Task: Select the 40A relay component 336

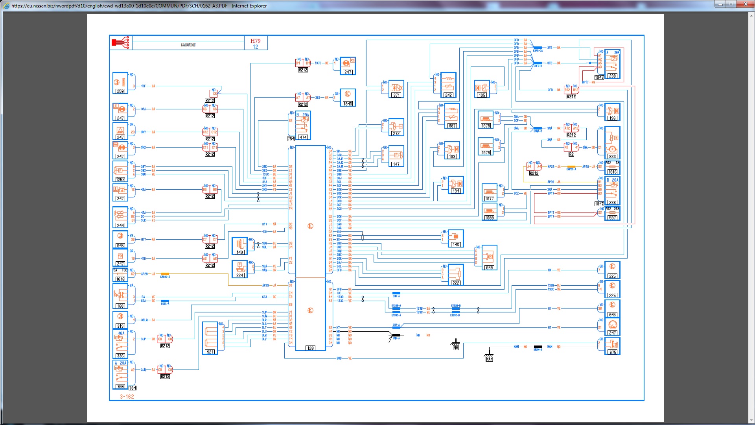Action: click(120, 344)
